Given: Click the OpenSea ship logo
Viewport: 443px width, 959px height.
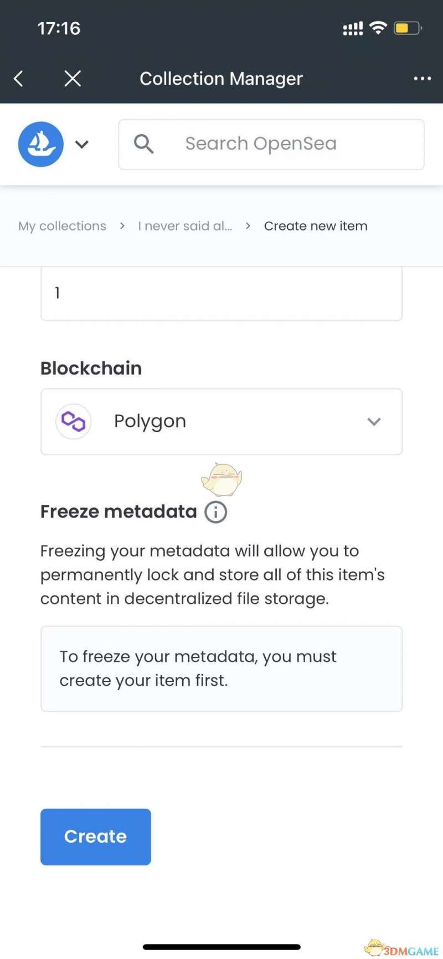Looking at the screenshot, I should tap(41, 144).
